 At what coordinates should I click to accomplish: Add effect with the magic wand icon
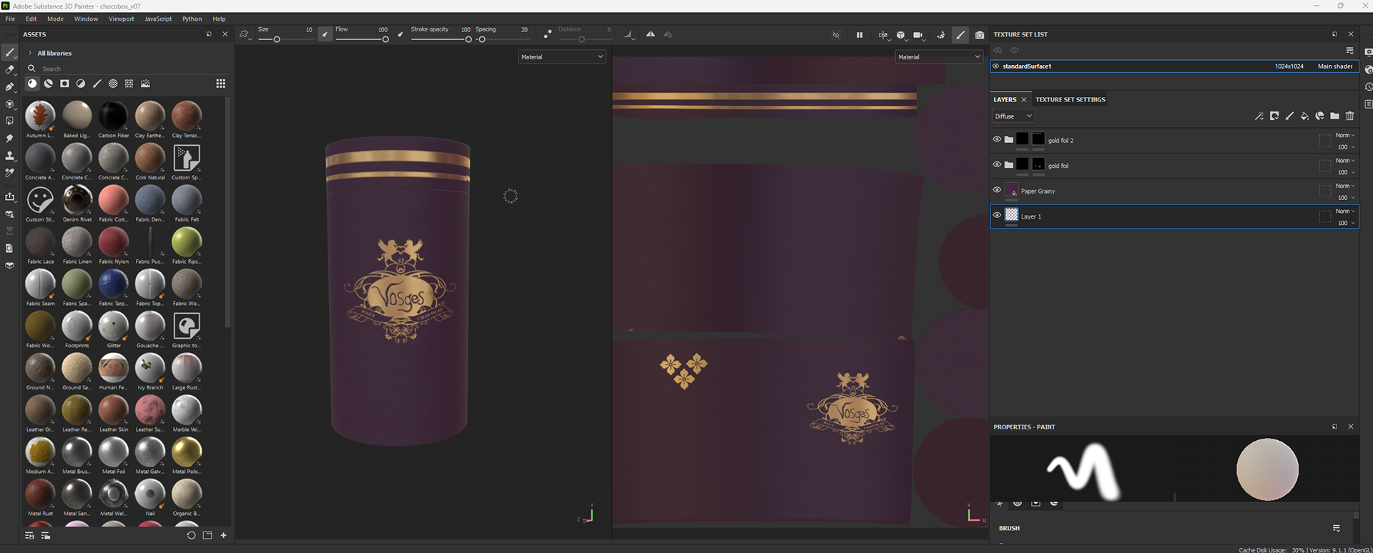pyautogui.click(x=1259, y=116)
